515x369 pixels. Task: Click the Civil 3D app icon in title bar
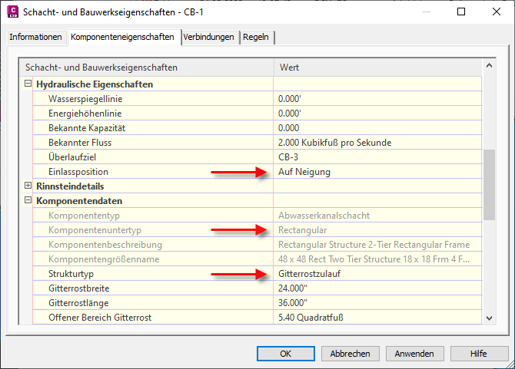coord(13,12)
